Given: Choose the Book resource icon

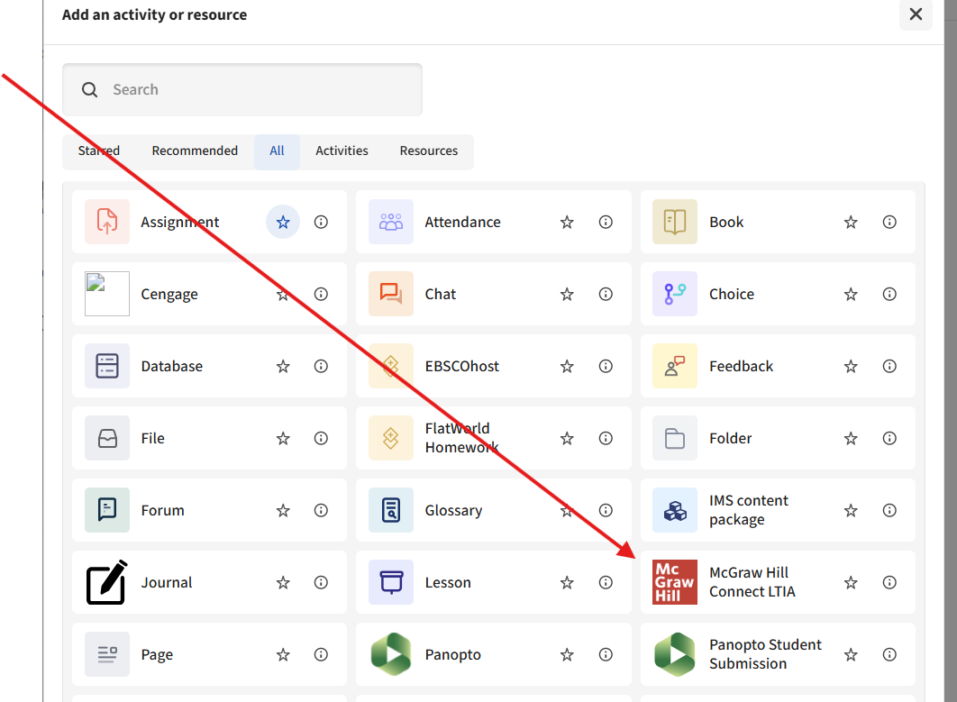Looking at the screenshot, I should click(x=675, y=222).
